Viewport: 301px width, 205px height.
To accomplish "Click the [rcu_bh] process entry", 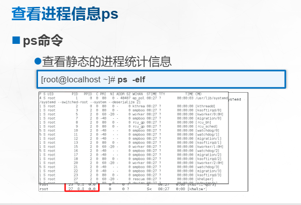I will (203, 122).
